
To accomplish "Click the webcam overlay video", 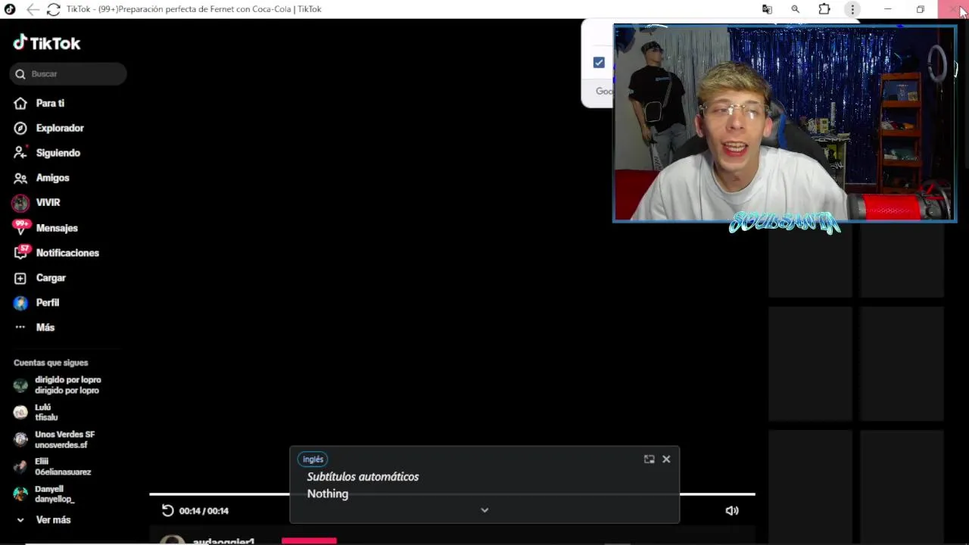I will point(784,124).
